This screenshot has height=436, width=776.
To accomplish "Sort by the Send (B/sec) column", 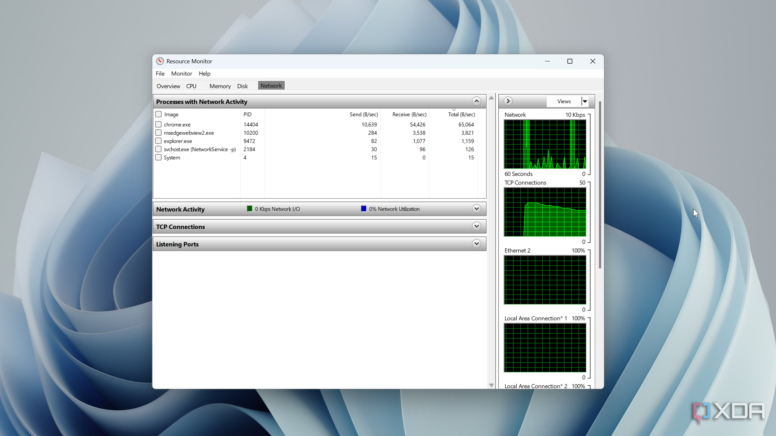I will pyautogui.click(x=364, y=114).
